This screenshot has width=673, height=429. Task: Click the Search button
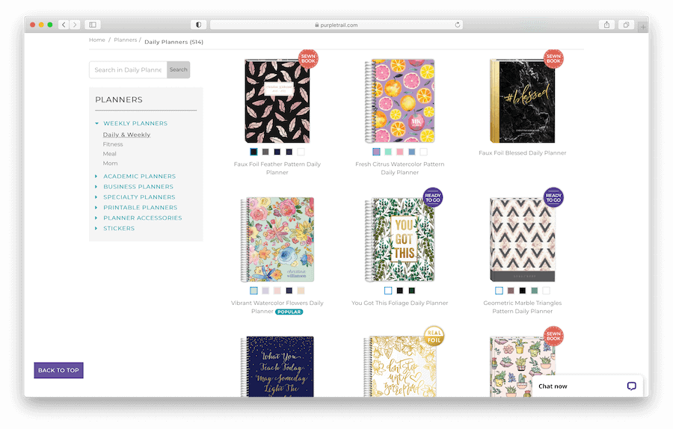tap(178, 70)
